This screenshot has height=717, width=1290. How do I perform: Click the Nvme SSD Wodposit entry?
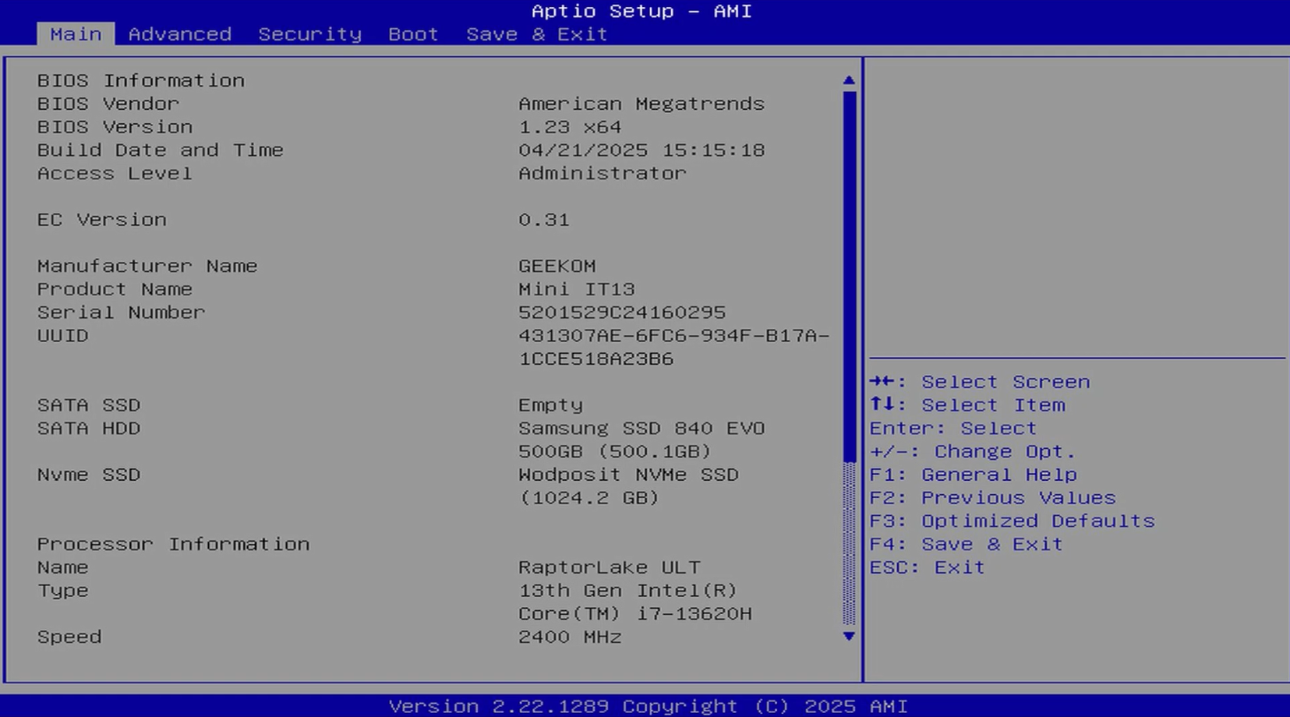[627, 475]
